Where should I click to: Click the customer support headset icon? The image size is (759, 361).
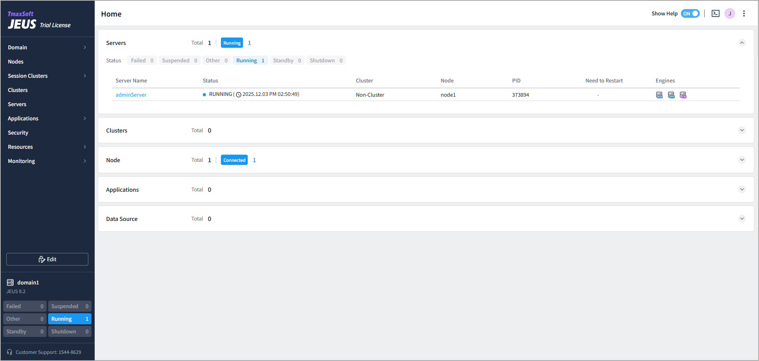[x=9, y=352]
